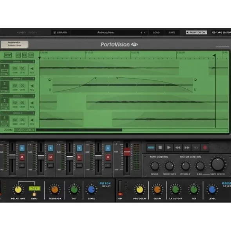Hit the red Record button
Screen dimensions: 231x231
(x=205, y=147)
